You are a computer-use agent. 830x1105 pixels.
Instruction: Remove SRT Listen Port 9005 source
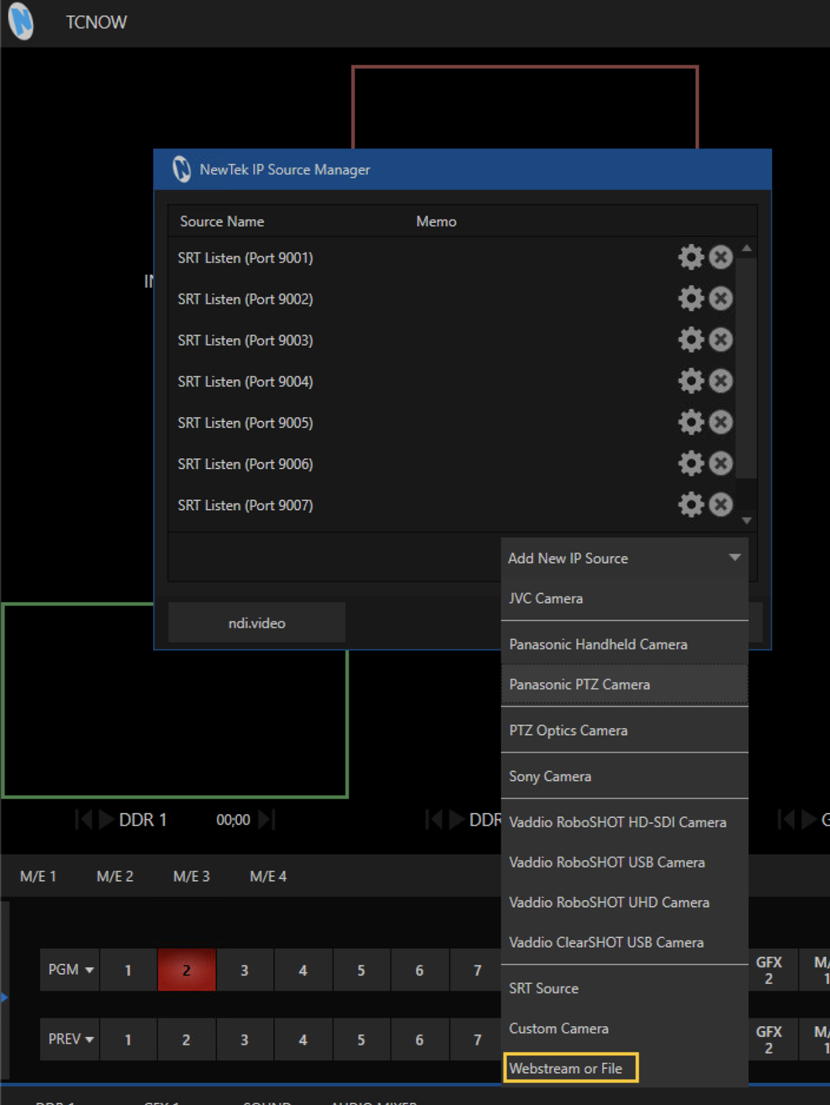(x=720, y=422)
